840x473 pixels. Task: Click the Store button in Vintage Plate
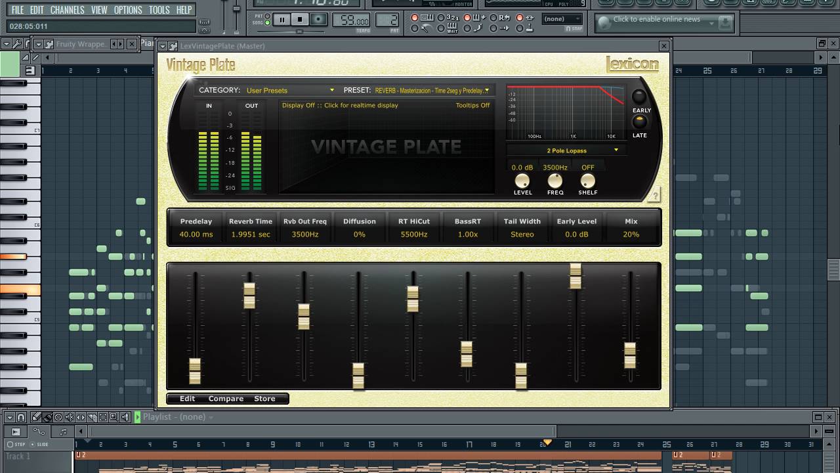coord(264,399)
